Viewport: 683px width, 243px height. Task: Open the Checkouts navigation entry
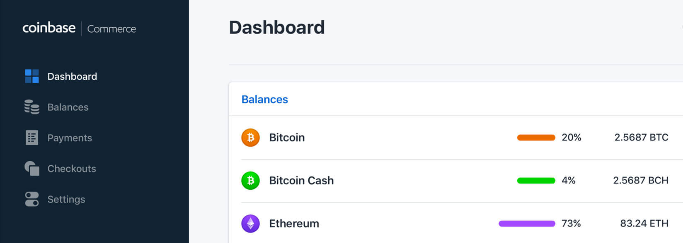pos(71,168)
